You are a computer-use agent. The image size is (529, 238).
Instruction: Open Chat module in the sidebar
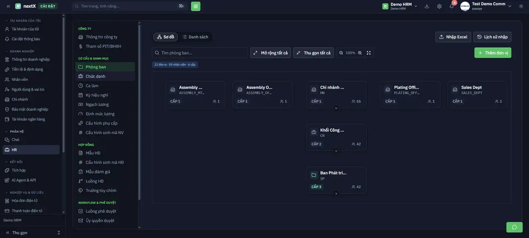(31, 140)
